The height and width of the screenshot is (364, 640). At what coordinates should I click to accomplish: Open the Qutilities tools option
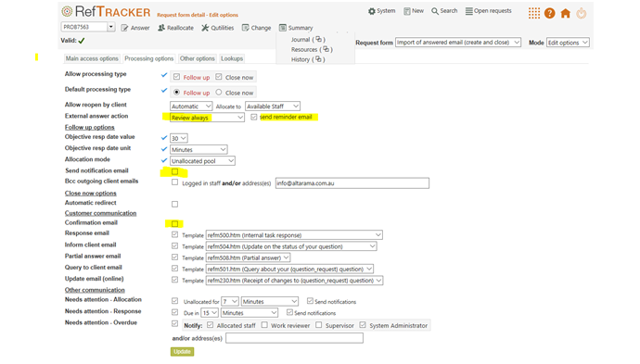pyautogui.click(x=218, y=28)
